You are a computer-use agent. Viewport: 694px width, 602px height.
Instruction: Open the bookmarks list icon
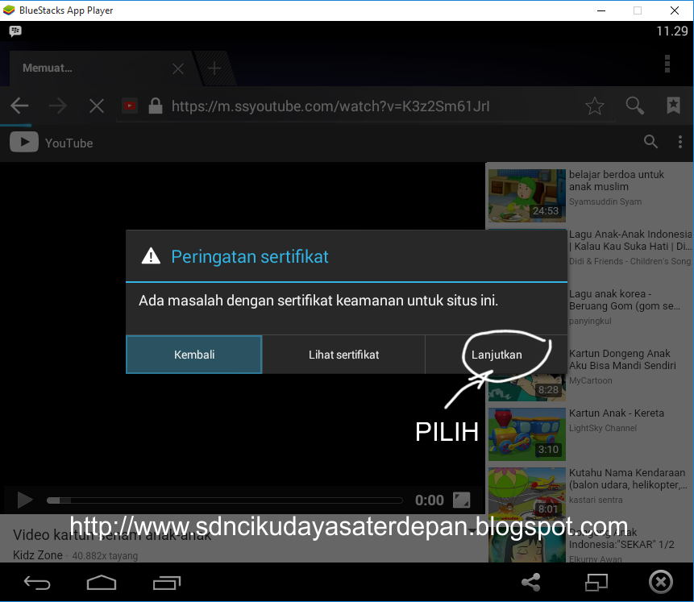pos(673,106)
